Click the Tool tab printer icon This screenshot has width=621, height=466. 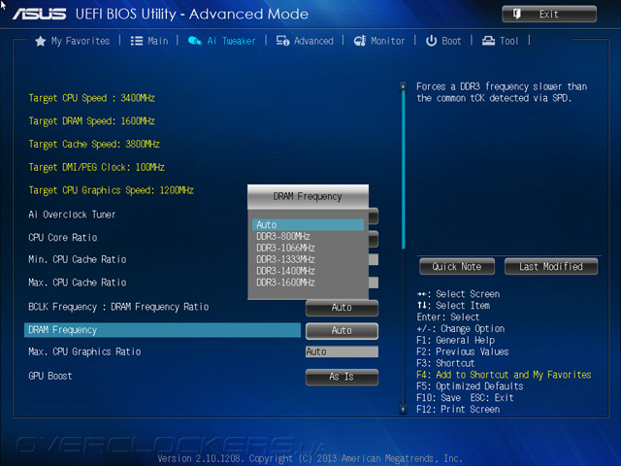(x=488, y=41)
